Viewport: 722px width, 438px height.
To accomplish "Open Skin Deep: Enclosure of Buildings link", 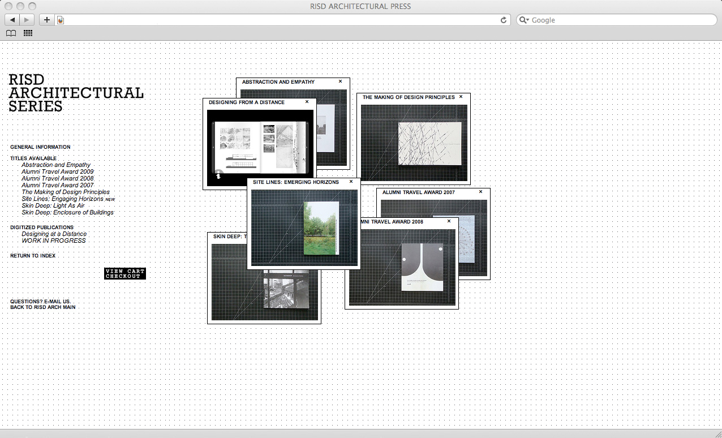I will click(x=67, y=212).
